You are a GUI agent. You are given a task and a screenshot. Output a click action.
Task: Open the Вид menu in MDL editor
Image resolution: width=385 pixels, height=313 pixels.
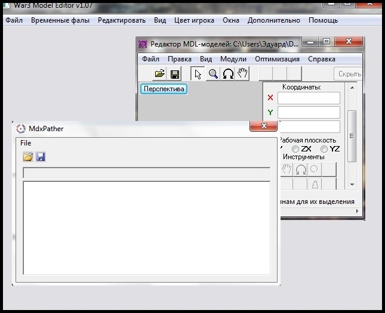coord(206,59)
